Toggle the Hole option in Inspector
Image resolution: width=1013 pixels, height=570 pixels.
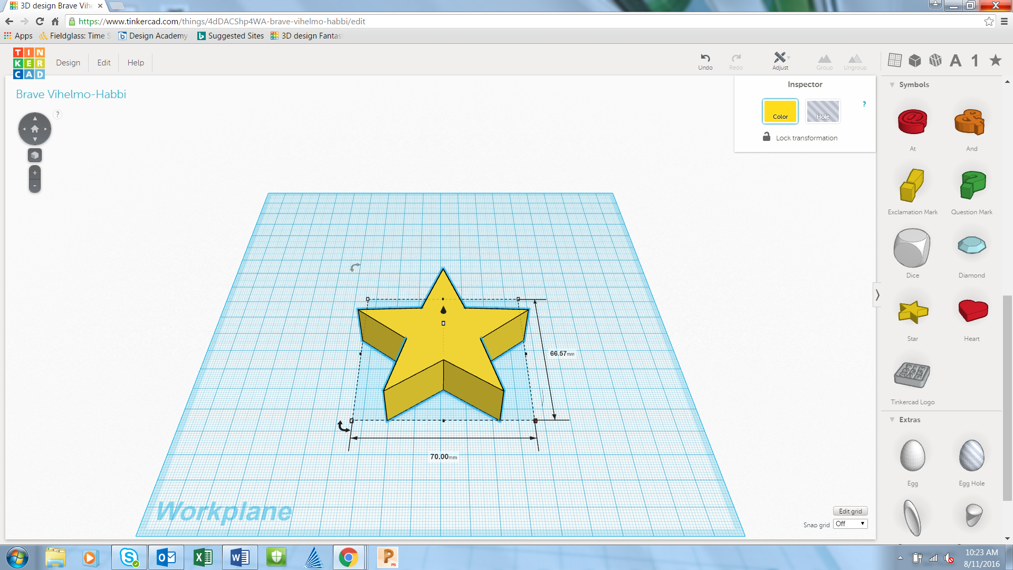pyautogui.click(x=823, y=111)
